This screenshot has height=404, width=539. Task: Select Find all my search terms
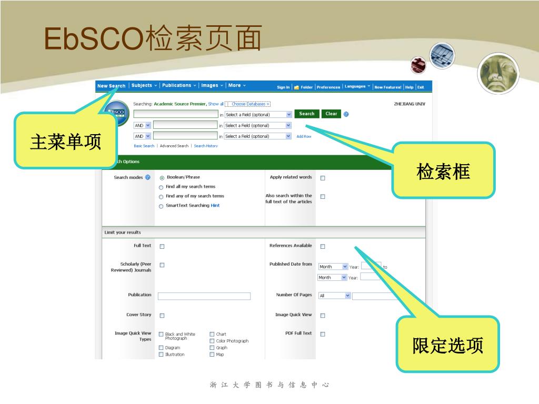[x=161, y=188]
